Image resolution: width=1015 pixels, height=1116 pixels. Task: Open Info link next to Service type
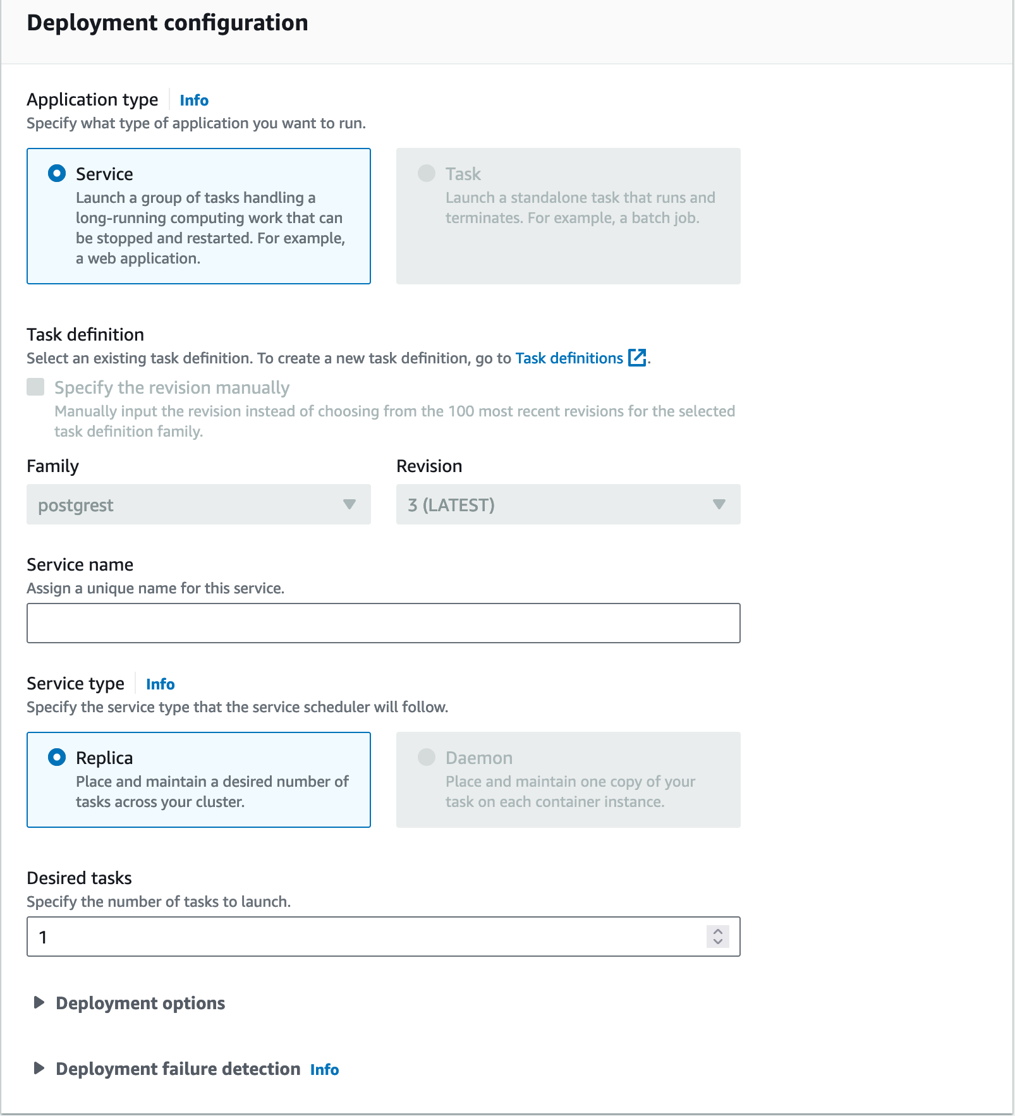[160, 684]
